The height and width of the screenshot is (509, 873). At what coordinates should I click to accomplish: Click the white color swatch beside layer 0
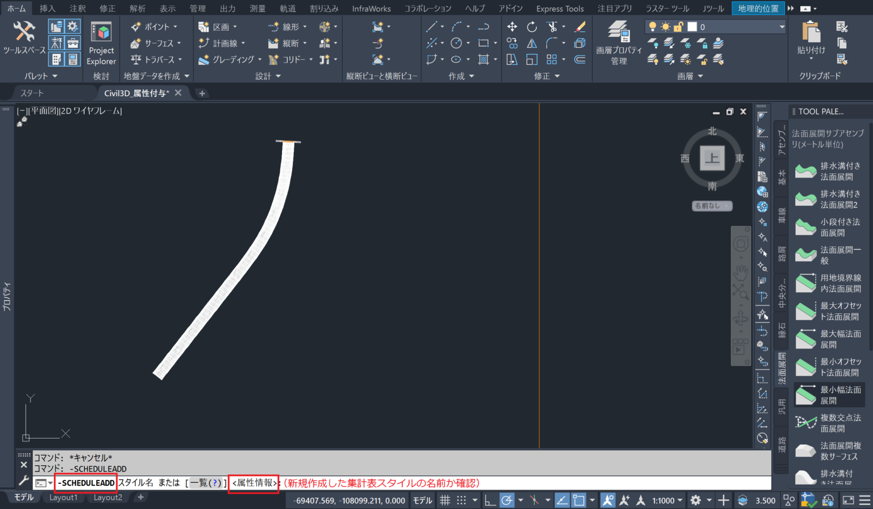[x=691, y=26]
